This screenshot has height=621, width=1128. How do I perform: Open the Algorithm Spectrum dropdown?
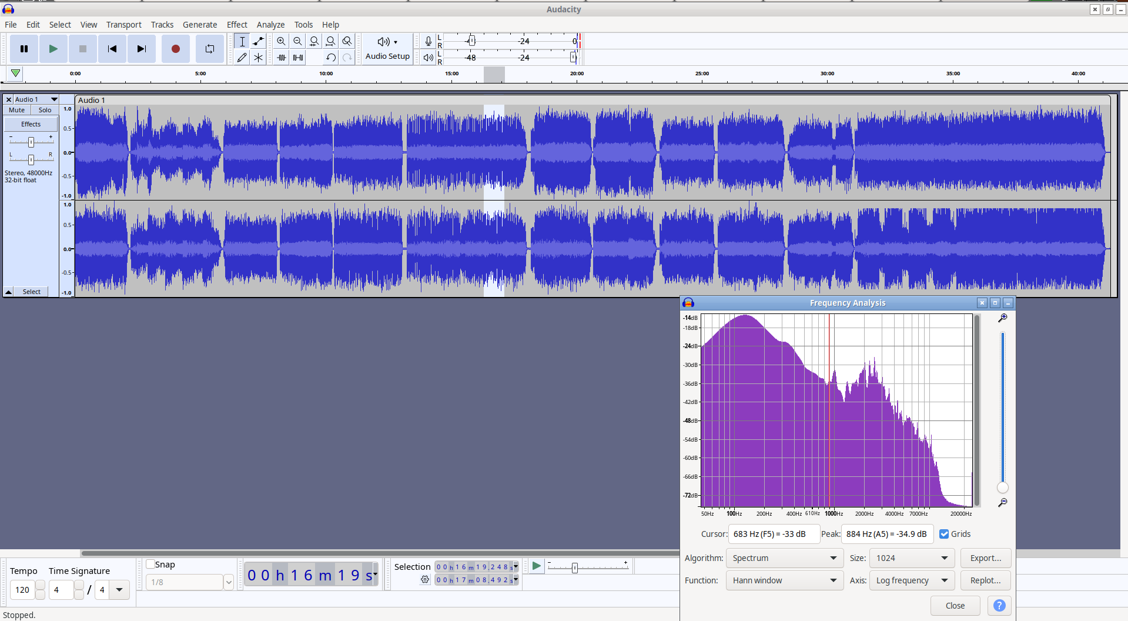tap(784, 558)
